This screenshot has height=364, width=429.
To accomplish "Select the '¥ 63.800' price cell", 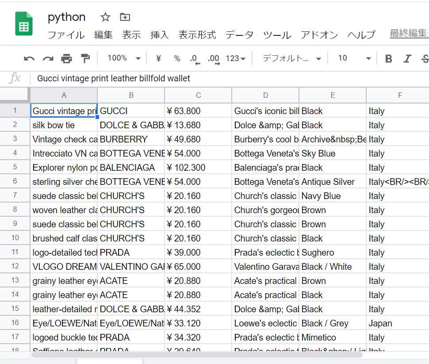I will 199,111.
